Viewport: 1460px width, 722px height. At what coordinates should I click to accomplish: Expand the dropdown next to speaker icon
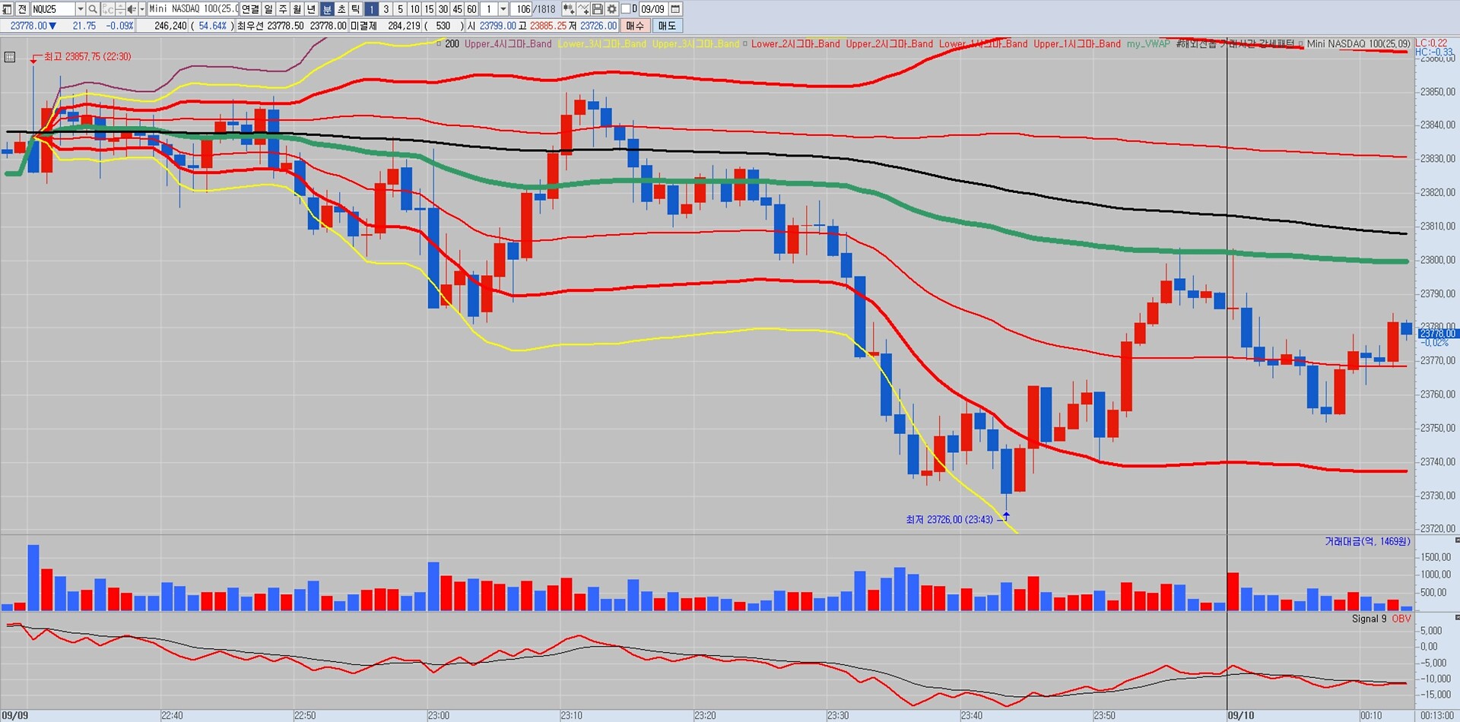point(142,9)
